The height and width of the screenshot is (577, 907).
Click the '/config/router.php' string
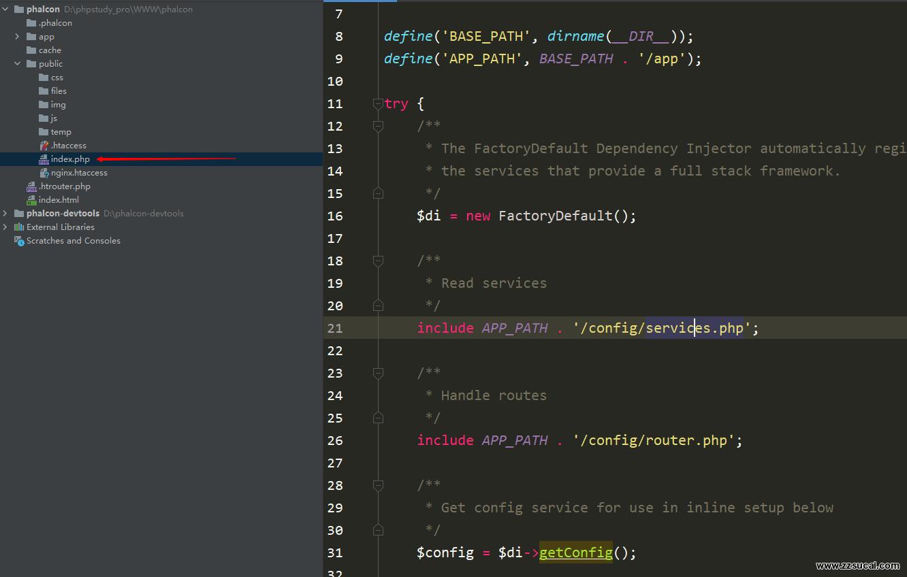654,440
